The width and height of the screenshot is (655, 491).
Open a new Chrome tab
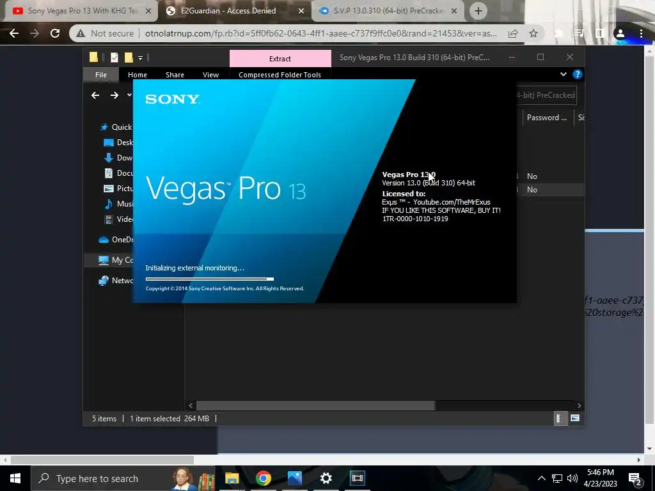coord(478,12)
